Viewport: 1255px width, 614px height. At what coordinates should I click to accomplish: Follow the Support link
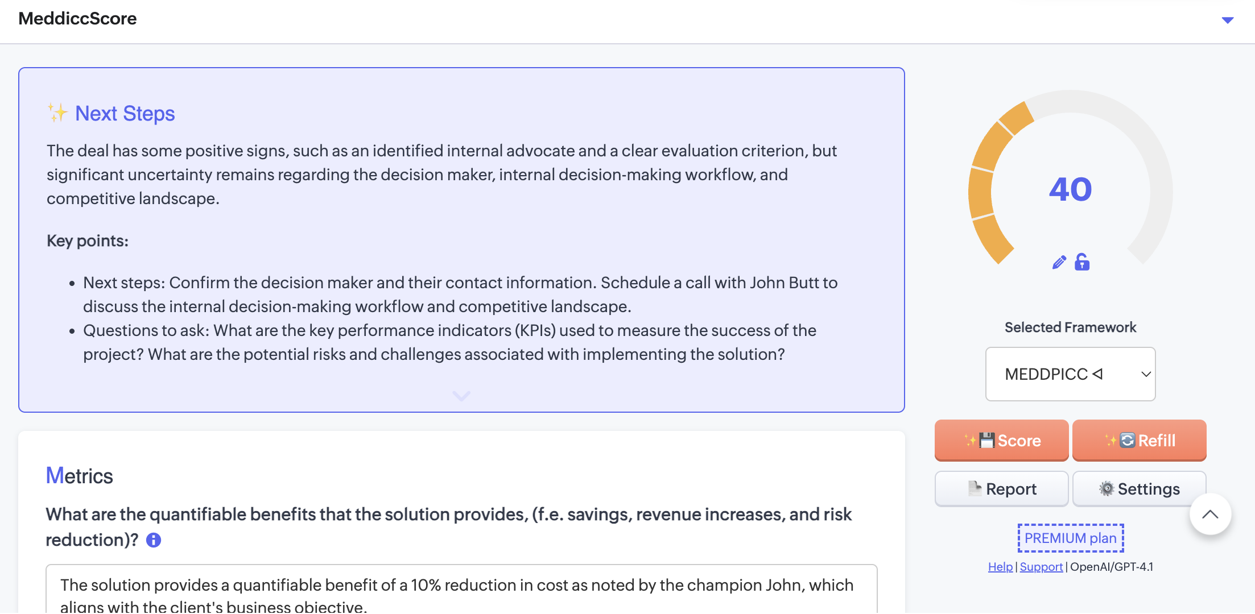click(1041, 567)
